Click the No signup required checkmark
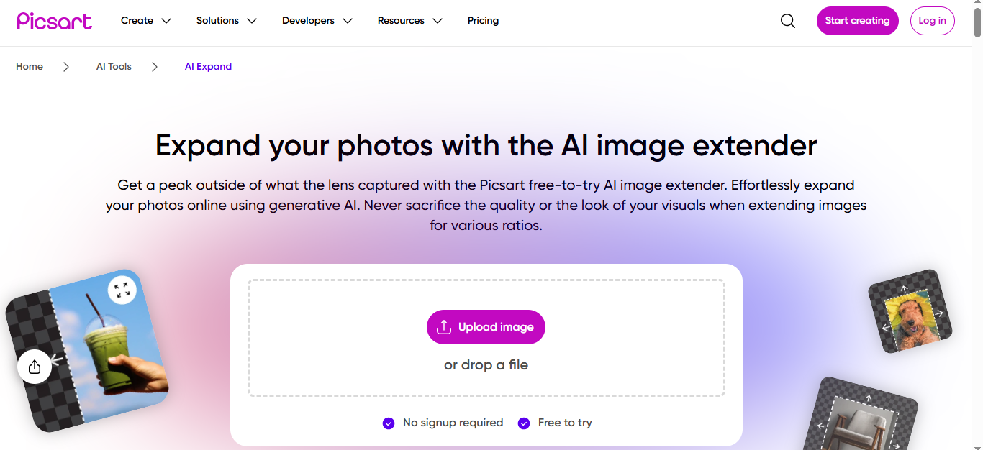Screen dimensions: 983x450 [x=389, y=423]
